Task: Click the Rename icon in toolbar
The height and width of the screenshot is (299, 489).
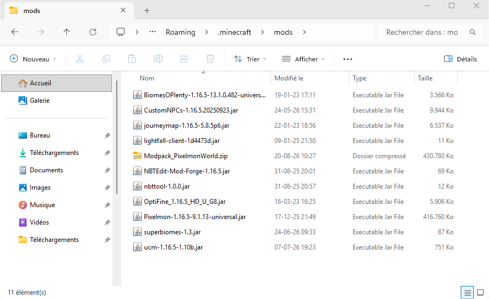Action: point(158,59)
